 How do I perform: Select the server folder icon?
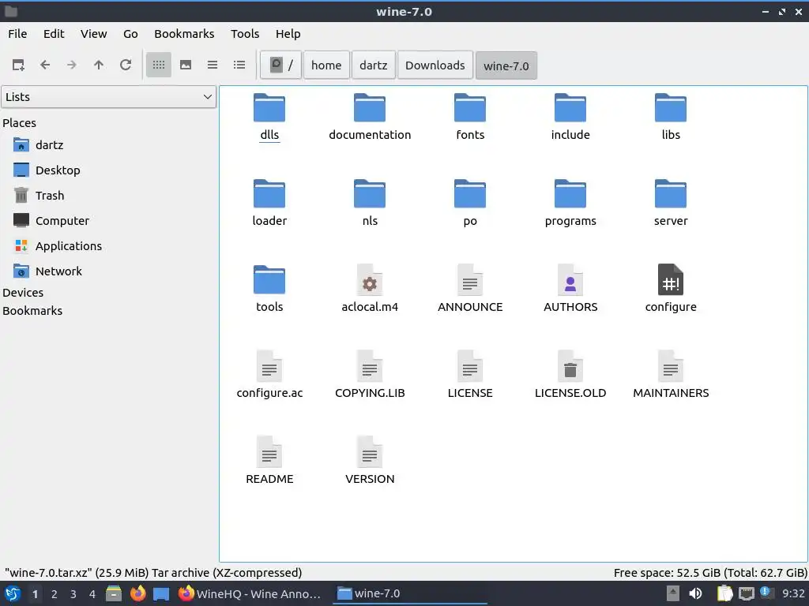671,194
